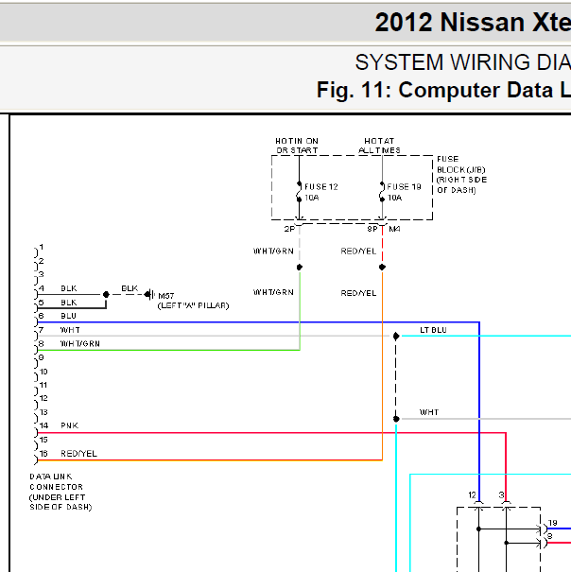The height and width of the screenshot is (572, 571).
Task: Select pin number 1 of the data link connector
Action: [x=42, y=248]
